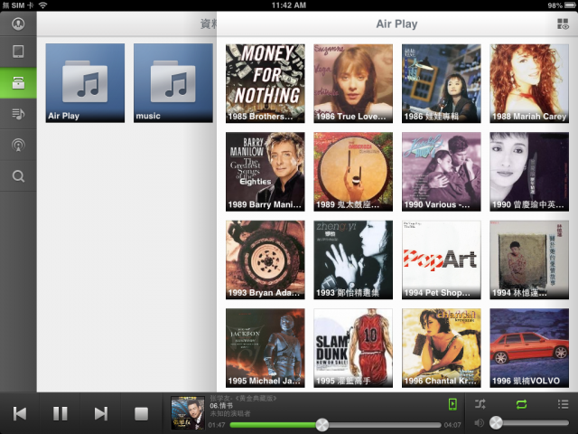Open the 1995 灌籃高手 Slam Dunk album
Screen dimensions: 578x434
[x=353, y=348]
